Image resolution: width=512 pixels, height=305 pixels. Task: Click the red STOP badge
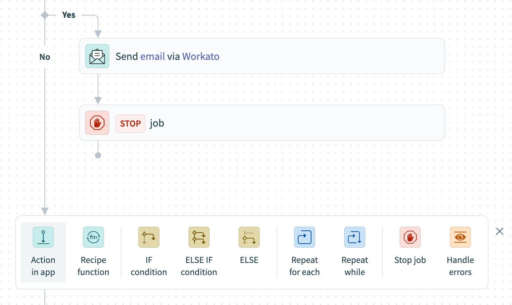(x=130, y=123)
